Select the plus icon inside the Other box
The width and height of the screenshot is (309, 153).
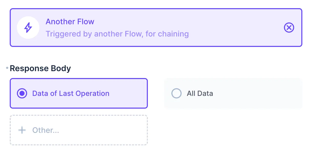pyautogui.click(x=22, y=130)
